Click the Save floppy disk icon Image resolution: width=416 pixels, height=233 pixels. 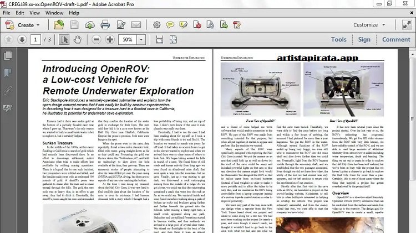(x=74, y=25)
